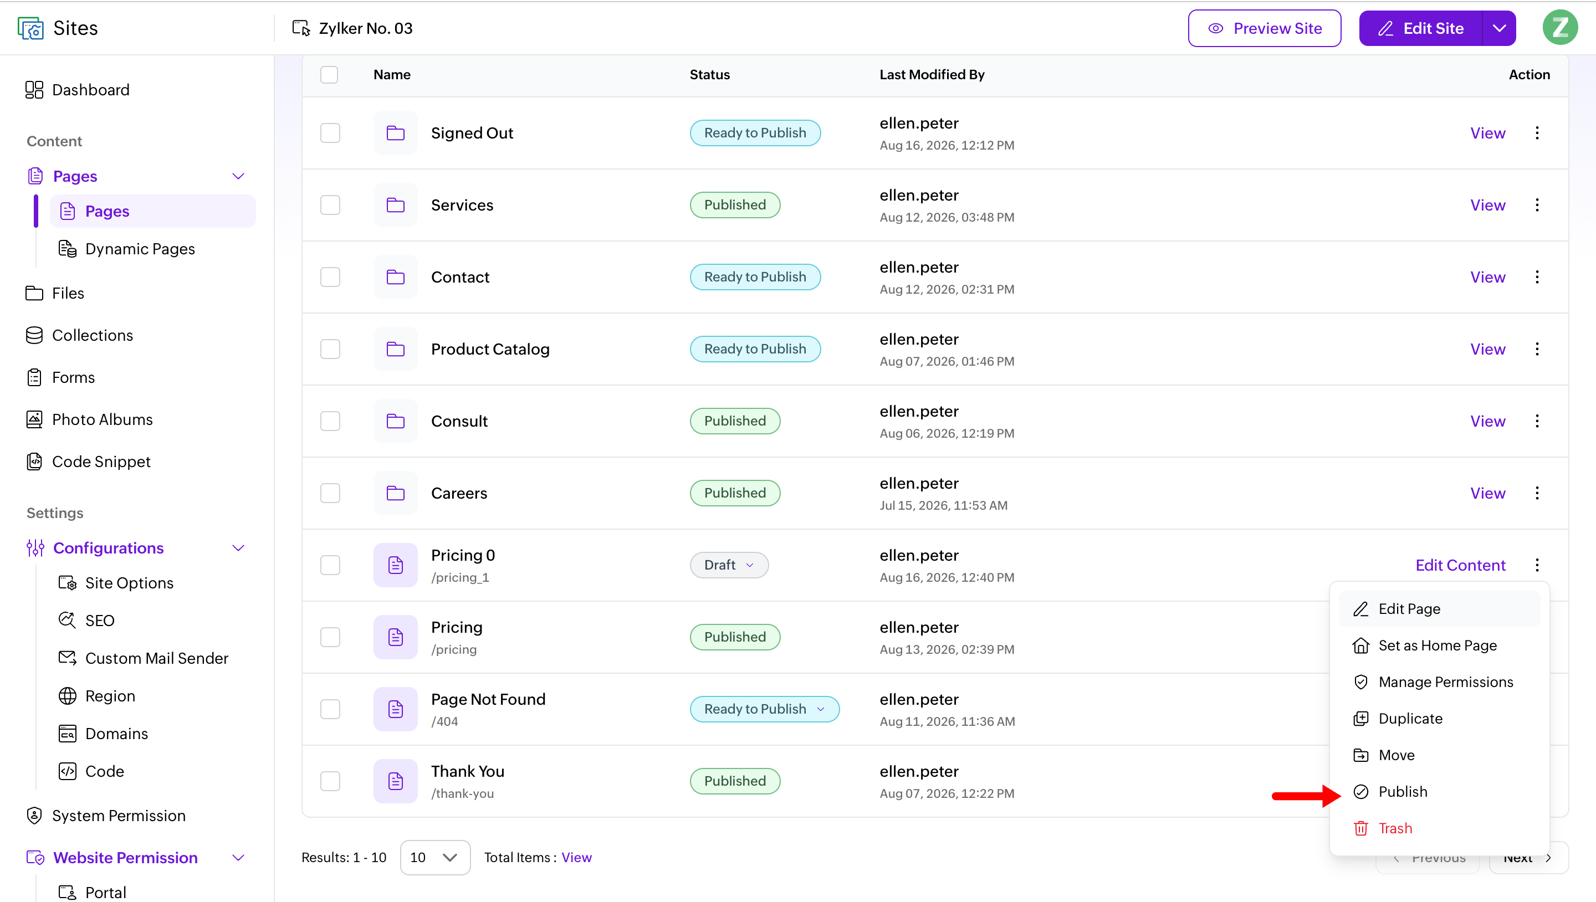The width and height of the screenshot is (1596, 902).
Task: Open the three-dot menu for Careers
Action: [1537, 493]
